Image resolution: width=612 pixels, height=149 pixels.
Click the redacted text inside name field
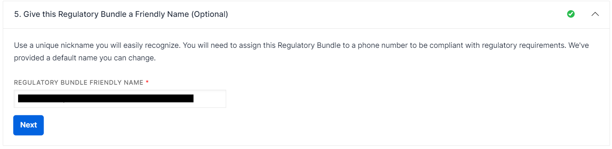106,98
